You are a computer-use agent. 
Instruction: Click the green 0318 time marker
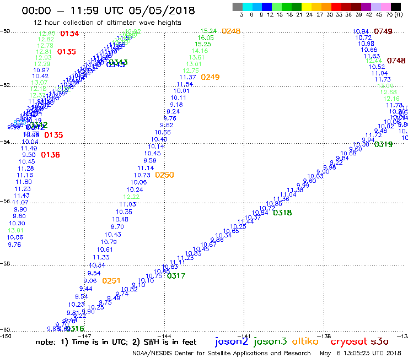pyautogui.click(x=283, y=213)
